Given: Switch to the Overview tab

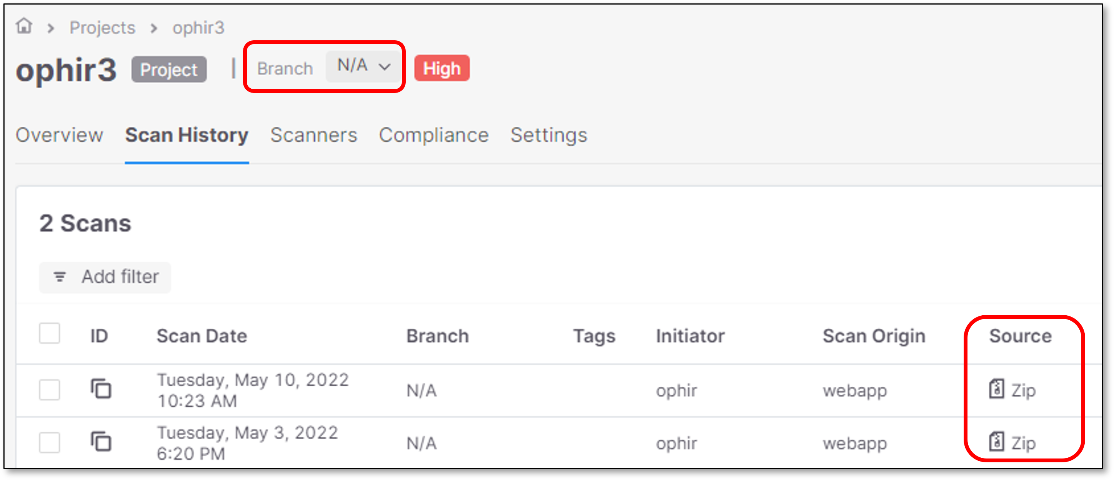Looking at the screenshot, I should tap(59, 135).
